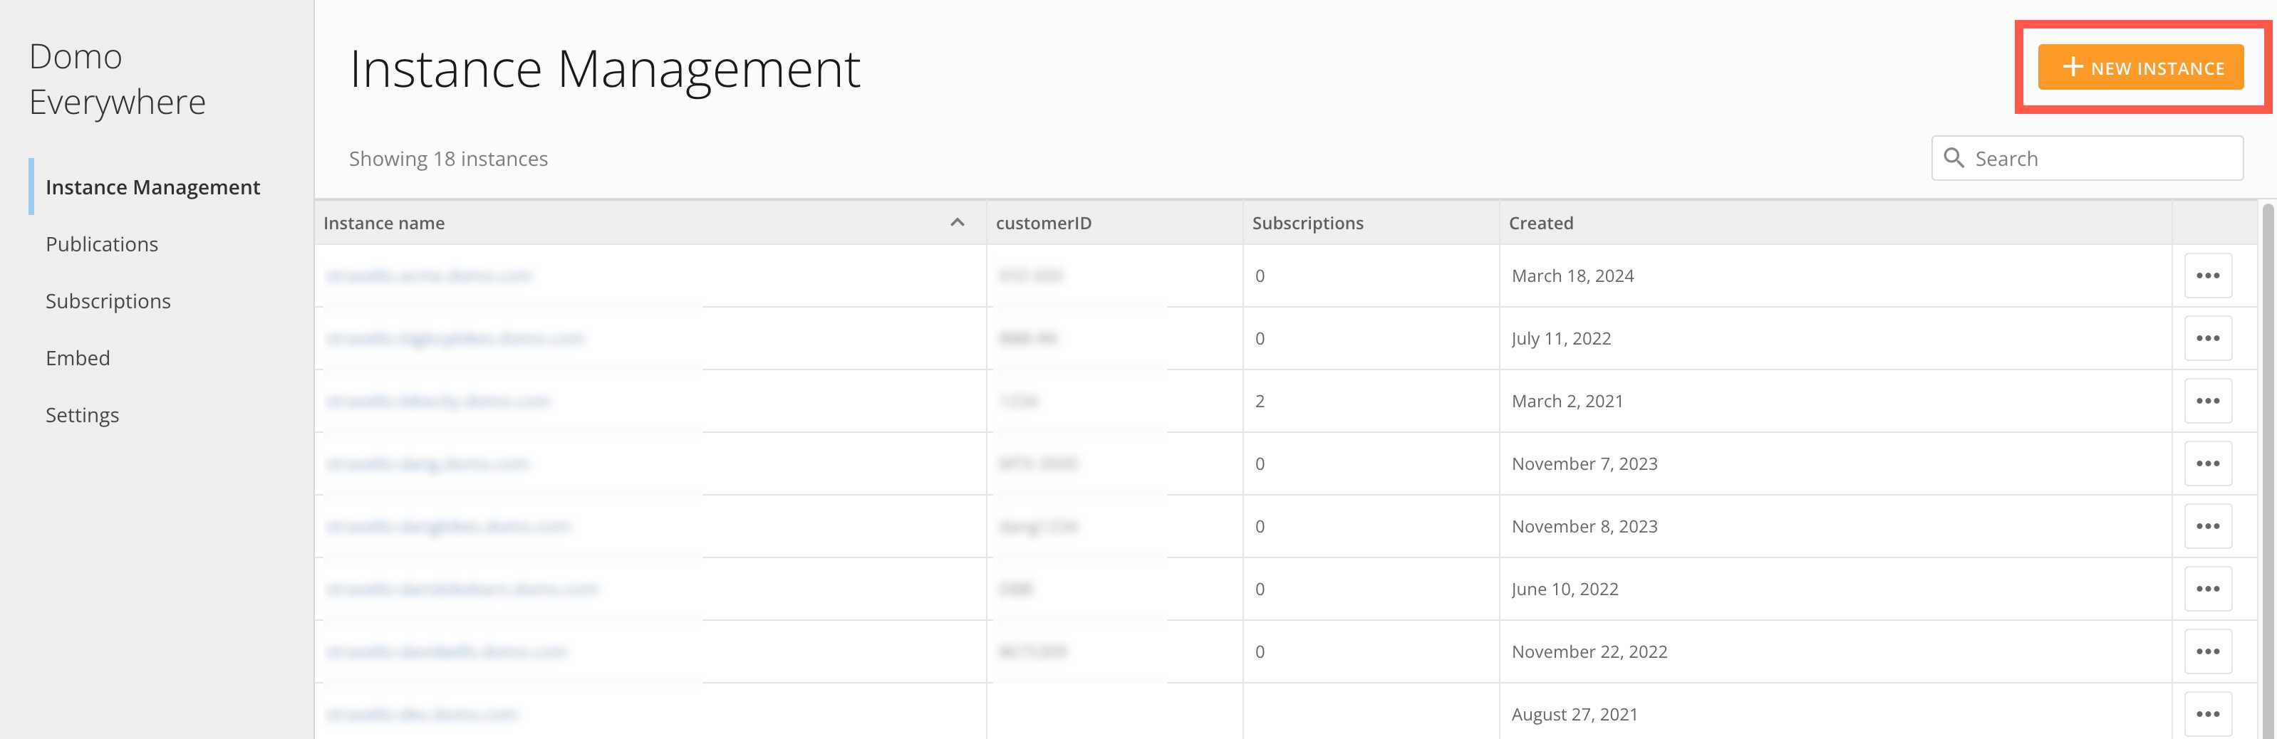2277x739 pixels.
Task: Open instance link created November 22, 2022
Action: click(445, 651)
